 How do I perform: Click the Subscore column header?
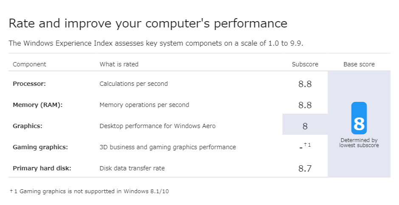click(x=305, y=64)
